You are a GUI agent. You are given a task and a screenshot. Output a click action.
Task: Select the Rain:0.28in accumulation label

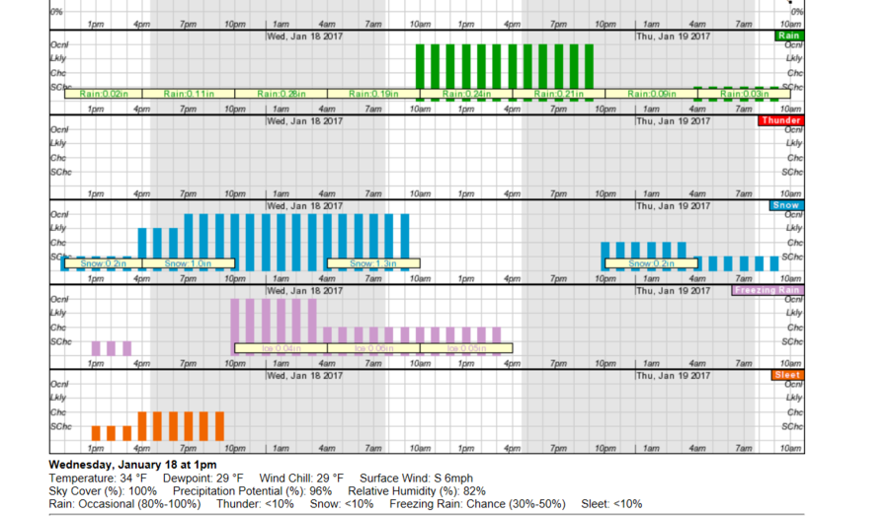point(282,94)
